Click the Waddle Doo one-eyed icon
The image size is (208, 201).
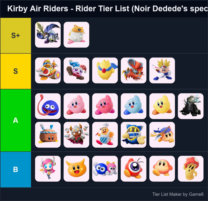point(133,169)
